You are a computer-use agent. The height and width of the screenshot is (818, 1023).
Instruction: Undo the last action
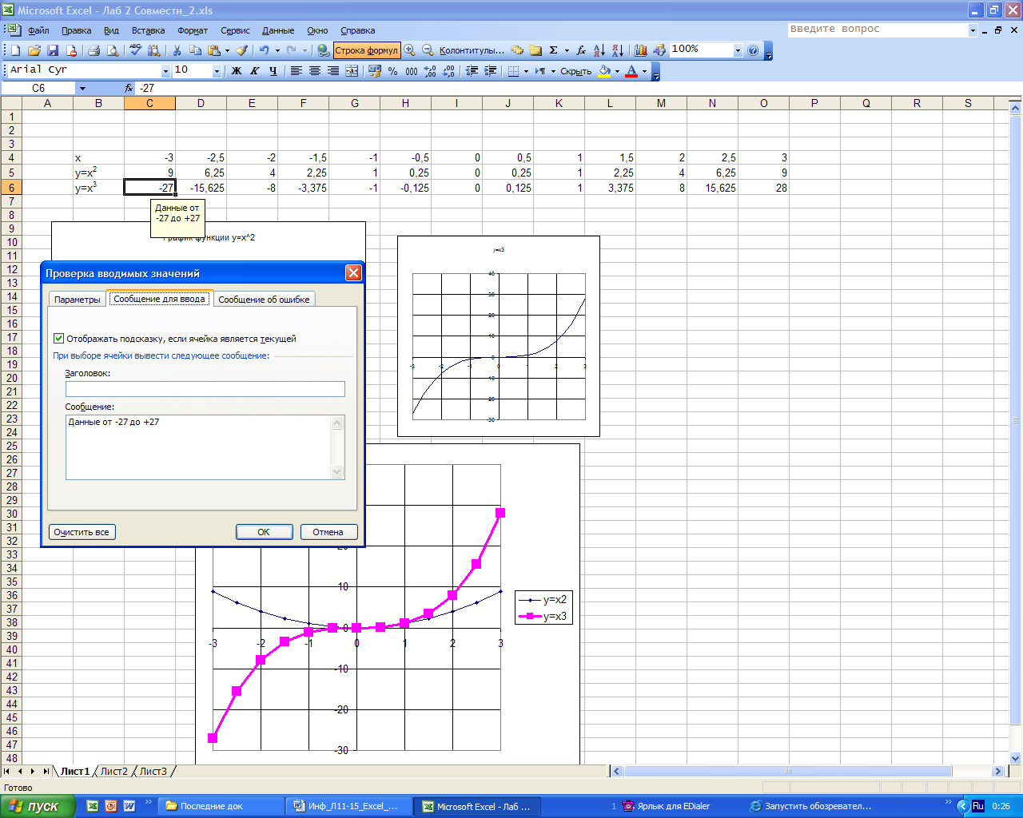pyautogui.click(x=264, y=50)
